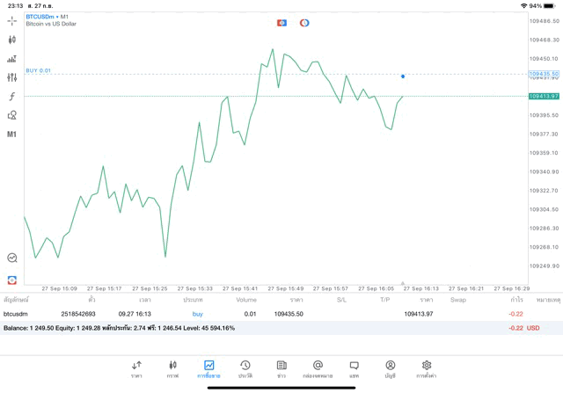Open the History (ประวัติ) tab

click(245, 368)
